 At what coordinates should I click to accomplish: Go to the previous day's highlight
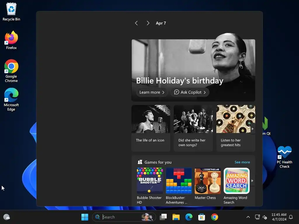(x=136, y=23)
